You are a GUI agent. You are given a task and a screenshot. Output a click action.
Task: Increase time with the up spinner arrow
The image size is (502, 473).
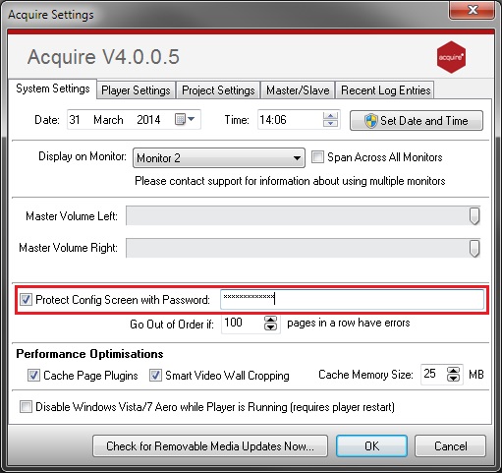tap(330, 116)
